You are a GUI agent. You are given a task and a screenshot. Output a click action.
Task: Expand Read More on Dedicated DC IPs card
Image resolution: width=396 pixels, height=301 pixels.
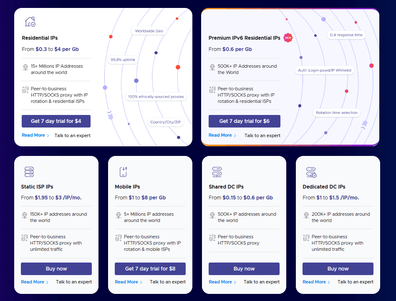coord(314,282)
